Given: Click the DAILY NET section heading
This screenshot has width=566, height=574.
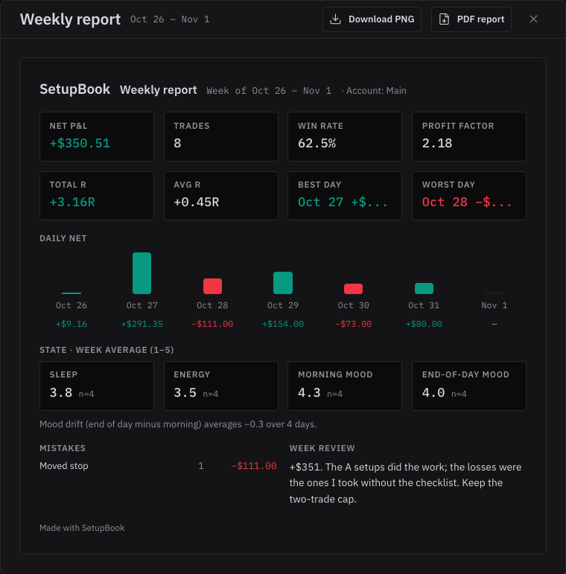Looking at the screenshot, I should point(63,238).
